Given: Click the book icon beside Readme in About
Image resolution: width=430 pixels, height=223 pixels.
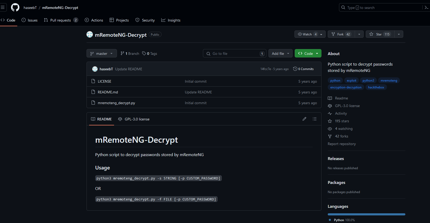Looking at the screenshot, I should tap(330, 98).
